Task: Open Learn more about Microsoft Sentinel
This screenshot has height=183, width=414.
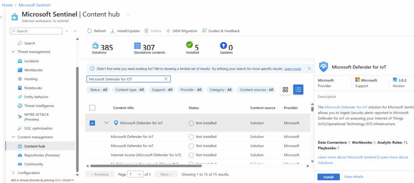Action: [347, 157]
